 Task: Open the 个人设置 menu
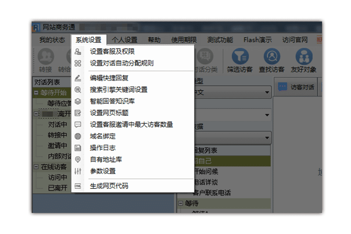point(125,40)
